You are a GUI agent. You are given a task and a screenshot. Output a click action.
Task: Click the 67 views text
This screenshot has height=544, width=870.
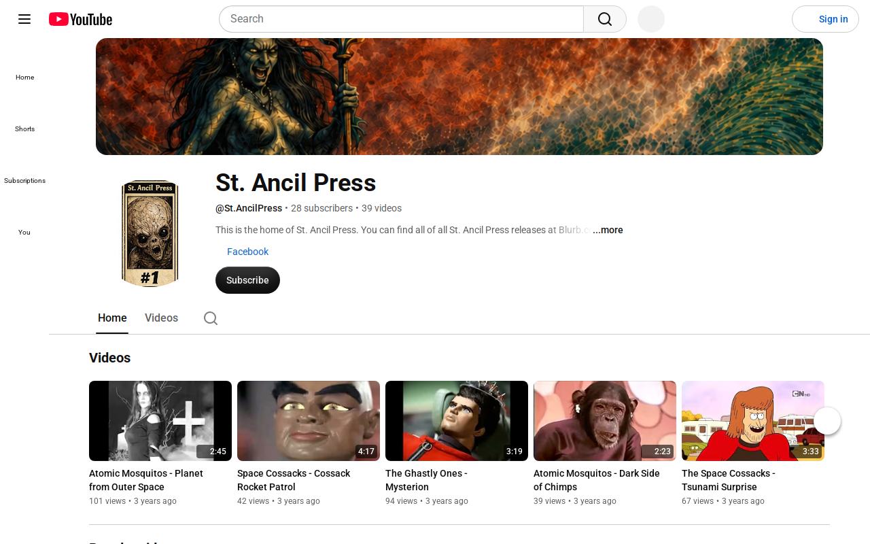(697, 501)
